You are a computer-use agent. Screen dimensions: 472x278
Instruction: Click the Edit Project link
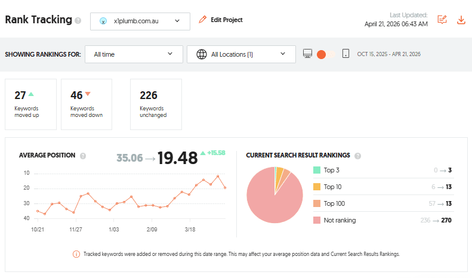[x=226, y=20]
